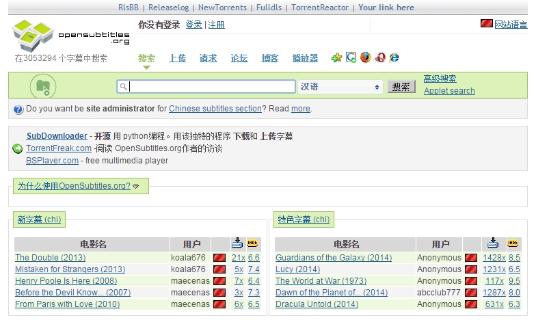Expand the 为什么使用OpenSubtitles.org? section
Viewport: 536px width, 320px height.
(78, 186)
